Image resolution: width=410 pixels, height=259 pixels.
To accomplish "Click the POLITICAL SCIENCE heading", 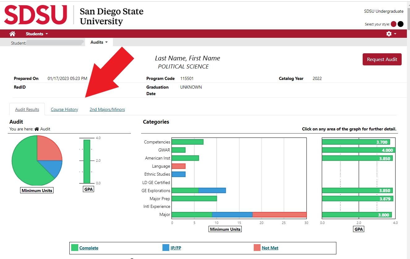I will coord(183,67).
